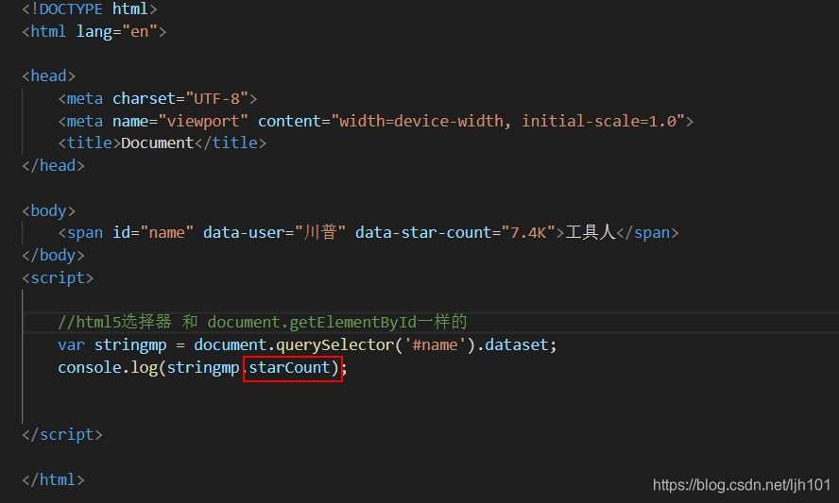Click the dataset property

[517, 345]
